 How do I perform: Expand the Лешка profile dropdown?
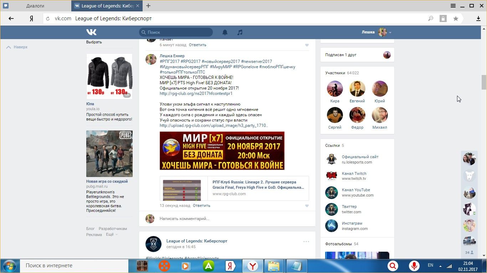tap(376, 32)
